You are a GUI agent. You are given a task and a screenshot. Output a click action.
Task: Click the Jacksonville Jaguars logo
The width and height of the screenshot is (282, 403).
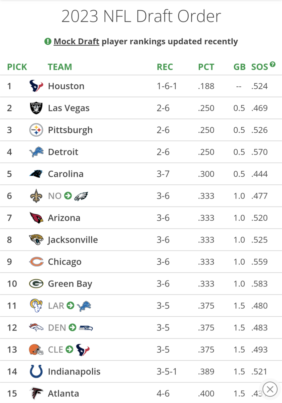pos(36,240)
